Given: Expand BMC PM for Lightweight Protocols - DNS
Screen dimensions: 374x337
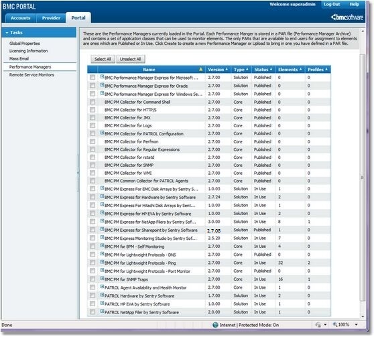Looking at the screenshot, I should tap(102, 254).
